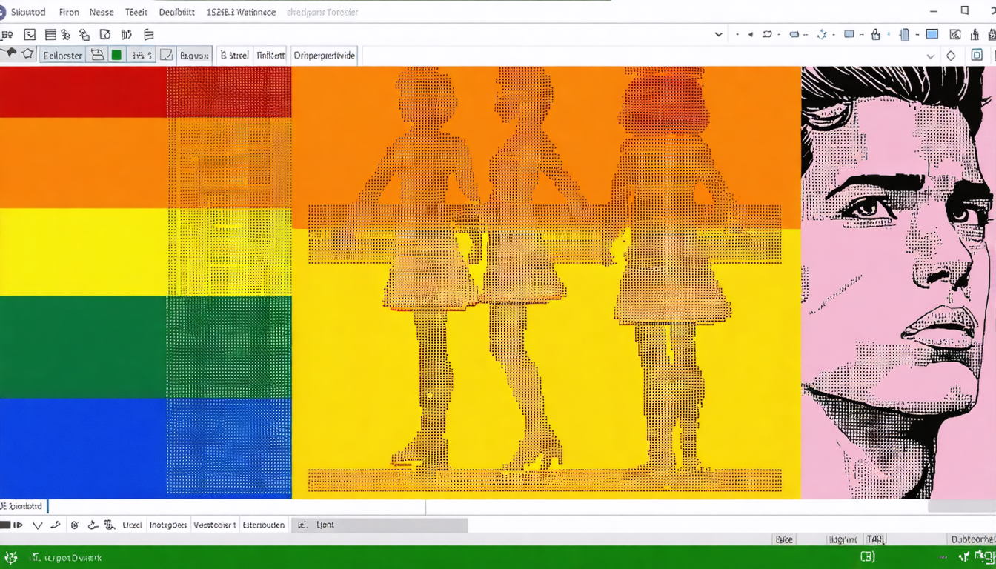Expand the dropdown chevron in top toolbar
The width and height of the screenshot is (996, 569).
pos(718,34)
